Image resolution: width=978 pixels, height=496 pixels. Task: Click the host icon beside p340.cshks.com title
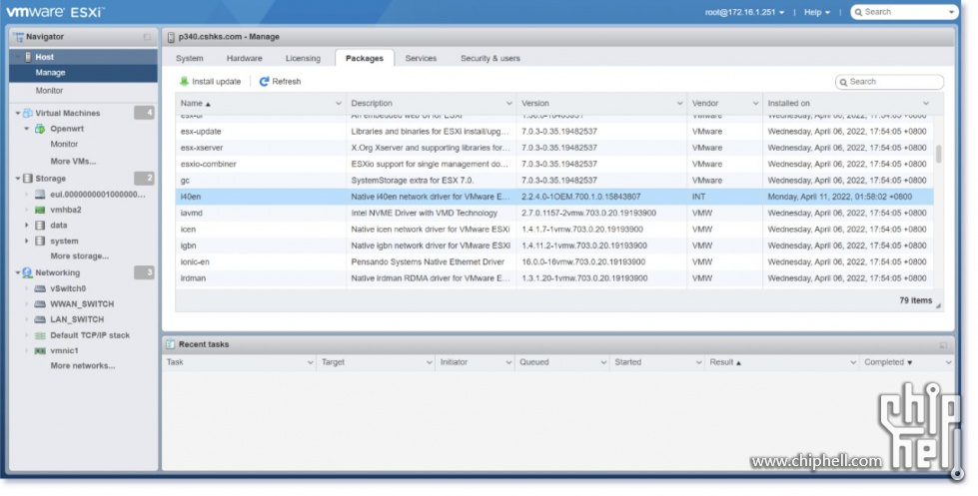pos(171,37)
